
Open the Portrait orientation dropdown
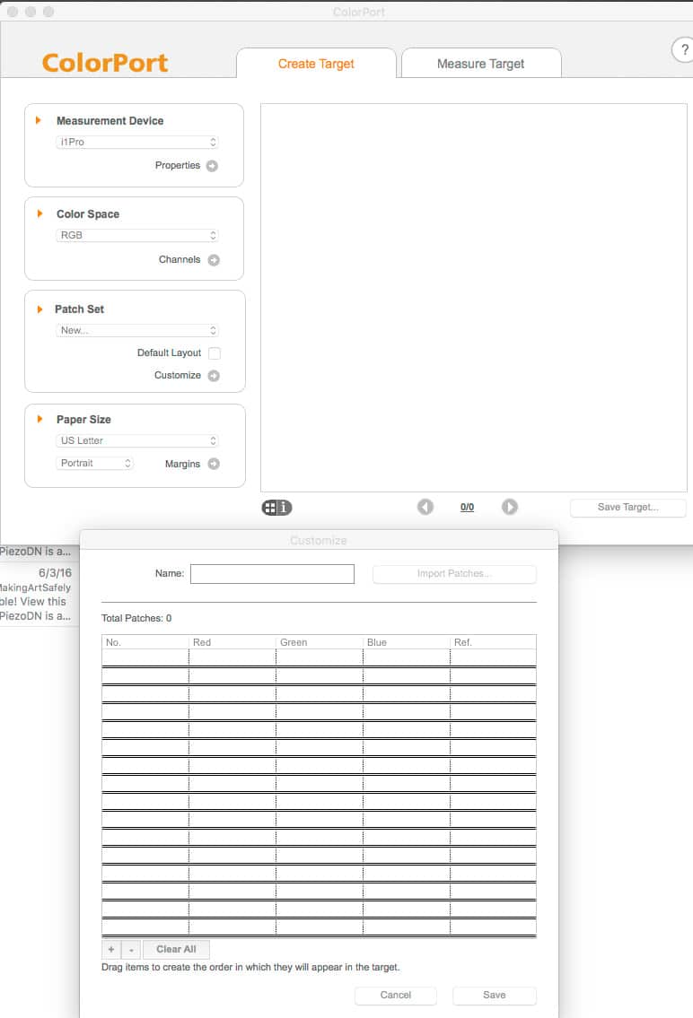(95, 464)
